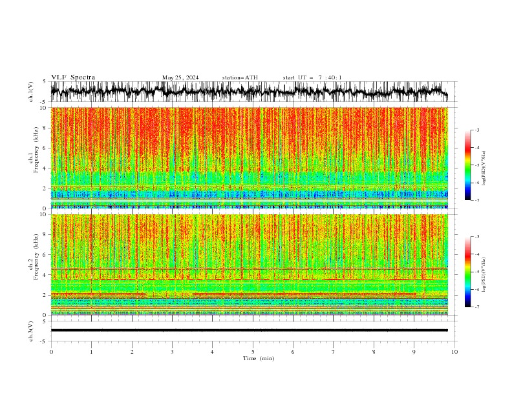
Task: Click the flat ch.3 voltage trace
Action: 250,330
